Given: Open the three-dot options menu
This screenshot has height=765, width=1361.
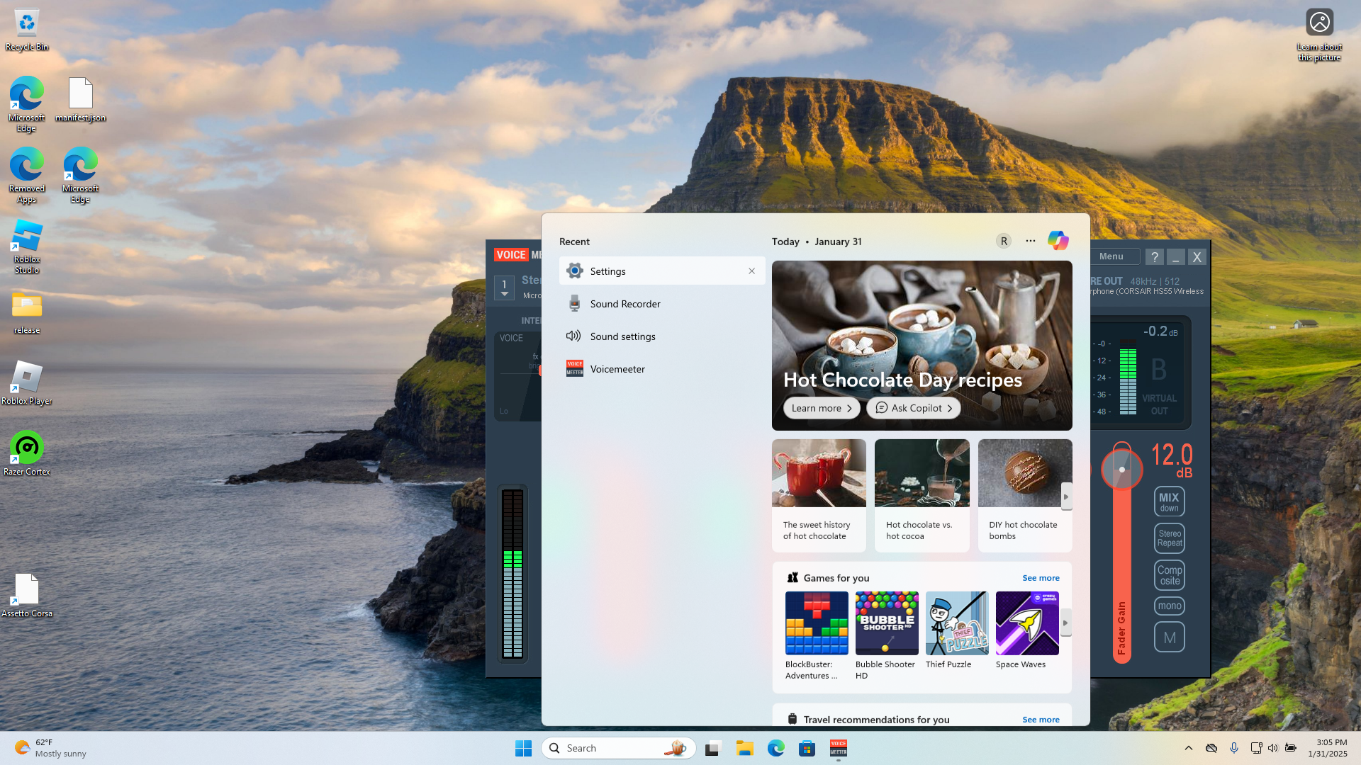Looking at the screenshot, I should pyautogui.click(x=1030, y=241).
